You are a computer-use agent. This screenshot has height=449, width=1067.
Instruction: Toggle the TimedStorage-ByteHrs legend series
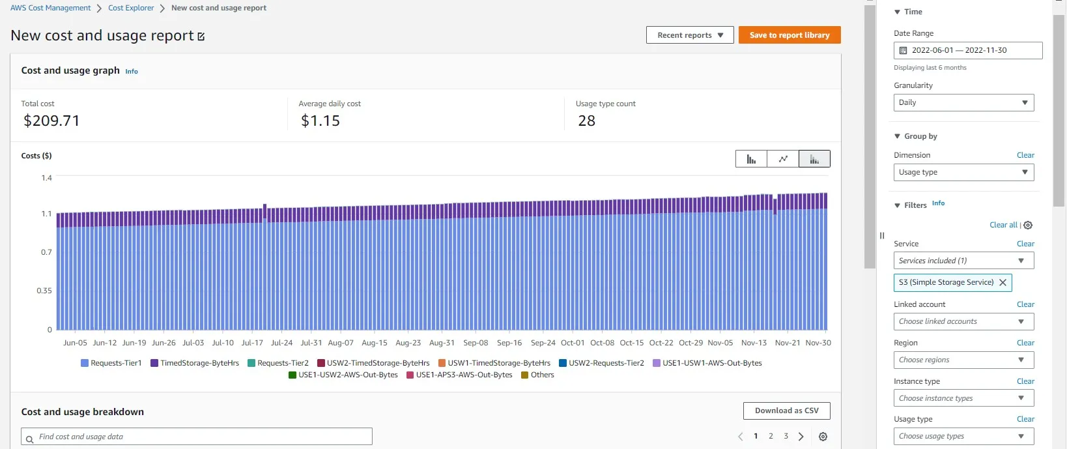(195, 363)
